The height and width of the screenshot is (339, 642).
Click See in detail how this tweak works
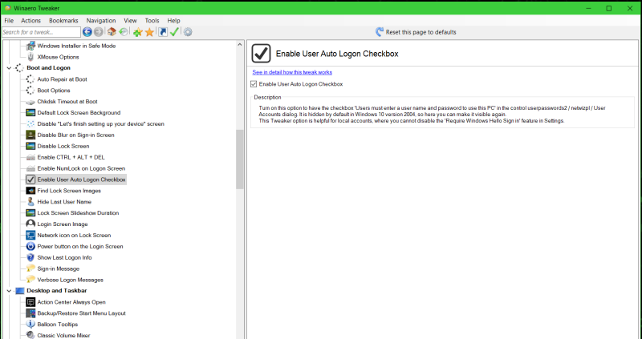pos(292,72)
